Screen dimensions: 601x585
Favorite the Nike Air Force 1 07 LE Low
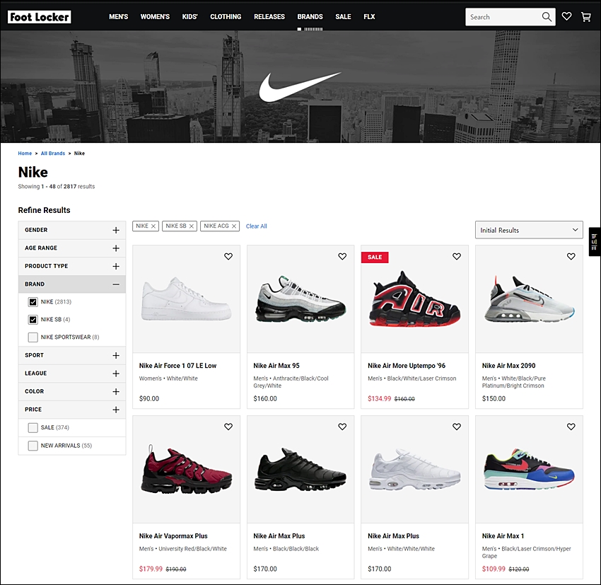pyautogui.click(x=228, y=257)
